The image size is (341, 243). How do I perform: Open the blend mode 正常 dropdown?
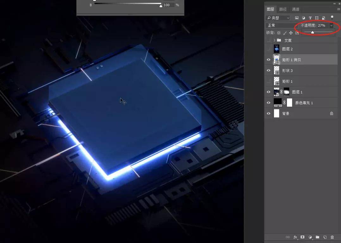point(281,25)
